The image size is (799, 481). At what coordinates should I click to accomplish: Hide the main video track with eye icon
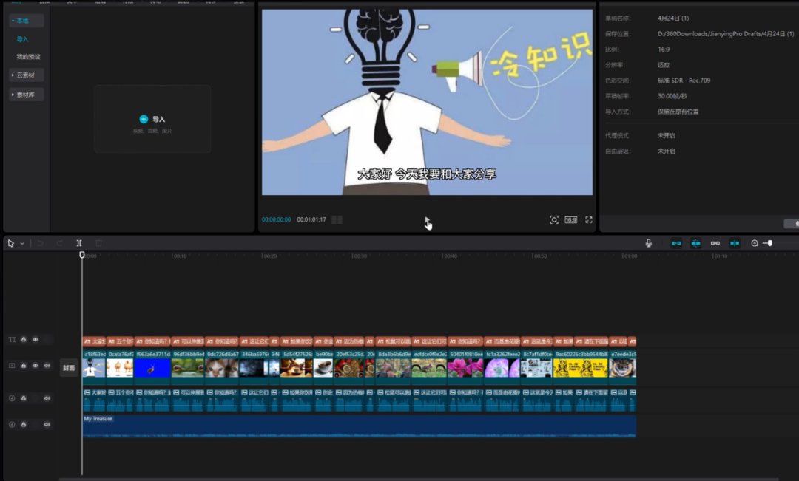pyautogui.click(x=35, y=366)
